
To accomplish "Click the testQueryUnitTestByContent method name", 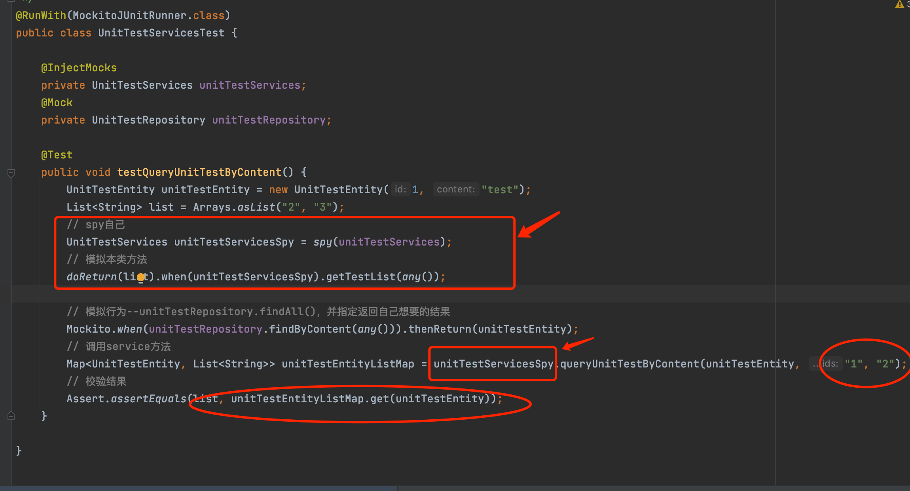I will pos(199,172).
